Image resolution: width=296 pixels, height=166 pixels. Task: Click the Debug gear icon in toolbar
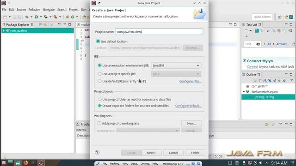click(x=27, y=17)
